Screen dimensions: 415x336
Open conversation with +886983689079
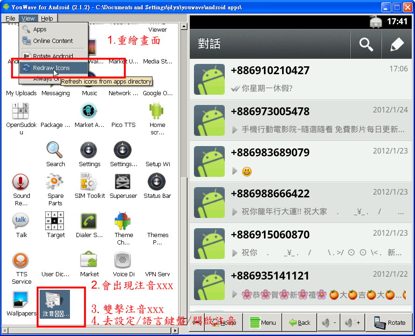pyautogui.click(x=301, y=161)
